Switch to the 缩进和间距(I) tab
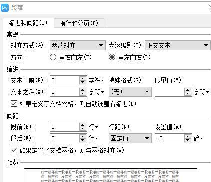Image resolution: width=211 pixels, height=182 pixels. point(28,23)
